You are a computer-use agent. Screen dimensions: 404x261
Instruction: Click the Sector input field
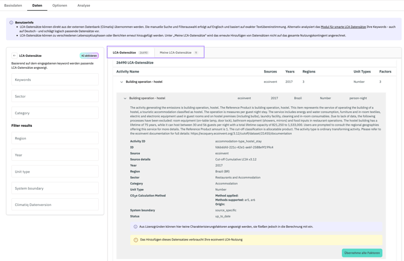click(55, 96)
